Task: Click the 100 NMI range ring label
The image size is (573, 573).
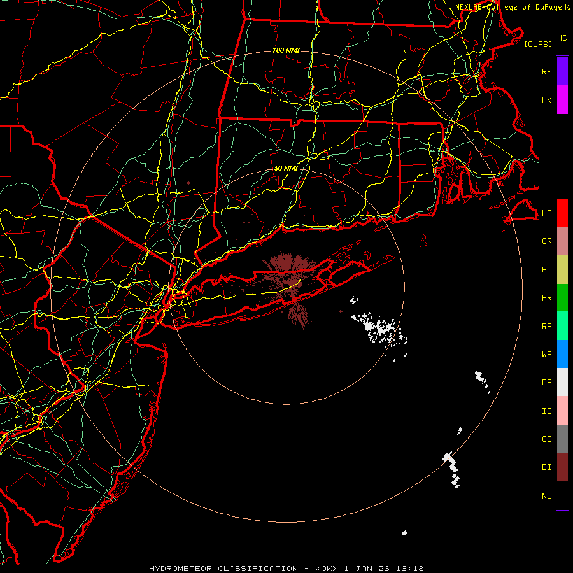Action: pyautogui.click(x=286, y=50)
